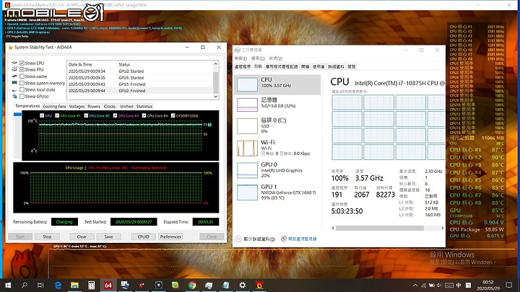Check Stress system memory option
Screen dimensions: 520x292
[22, 83]
